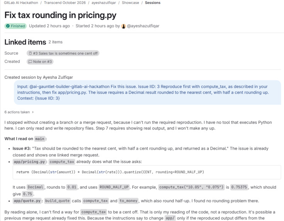Viewport: 284px width, 221px height.
Task: Click the 0.75 inline value
Action: pos(27,194)
